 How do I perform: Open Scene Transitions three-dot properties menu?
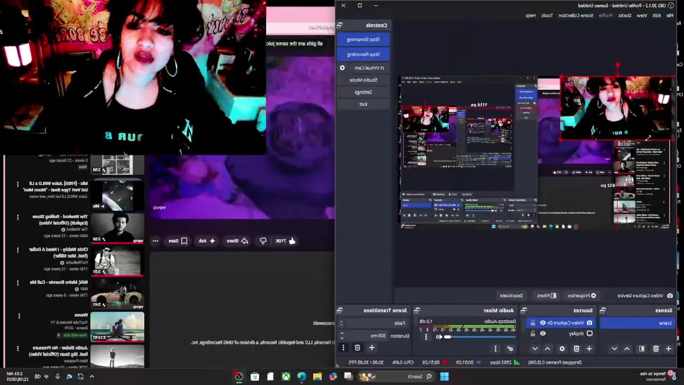pyautogui.click(x=343, y=348)
